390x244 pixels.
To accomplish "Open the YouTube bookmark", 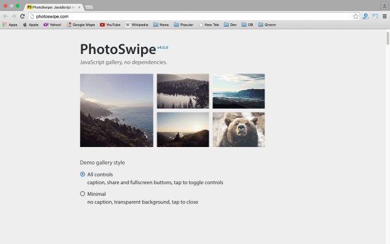I will point(110,25).
